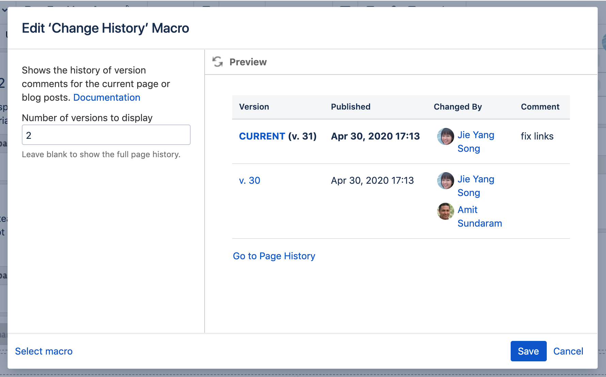Click Go to Page History
The height and width of the screenshot is (377, 606).
[x=274, y=256]
